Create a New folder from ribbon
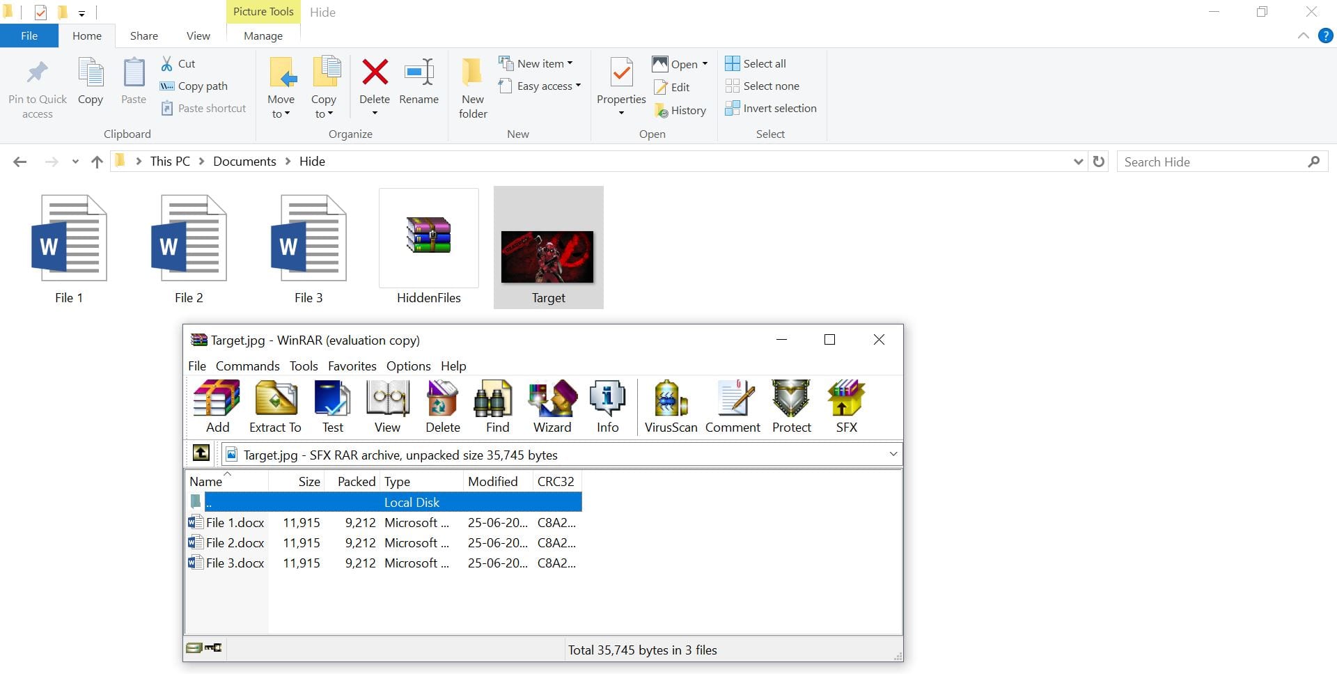Image resolution: width=1337 pixels, height=674 pixels. (473, 88)
